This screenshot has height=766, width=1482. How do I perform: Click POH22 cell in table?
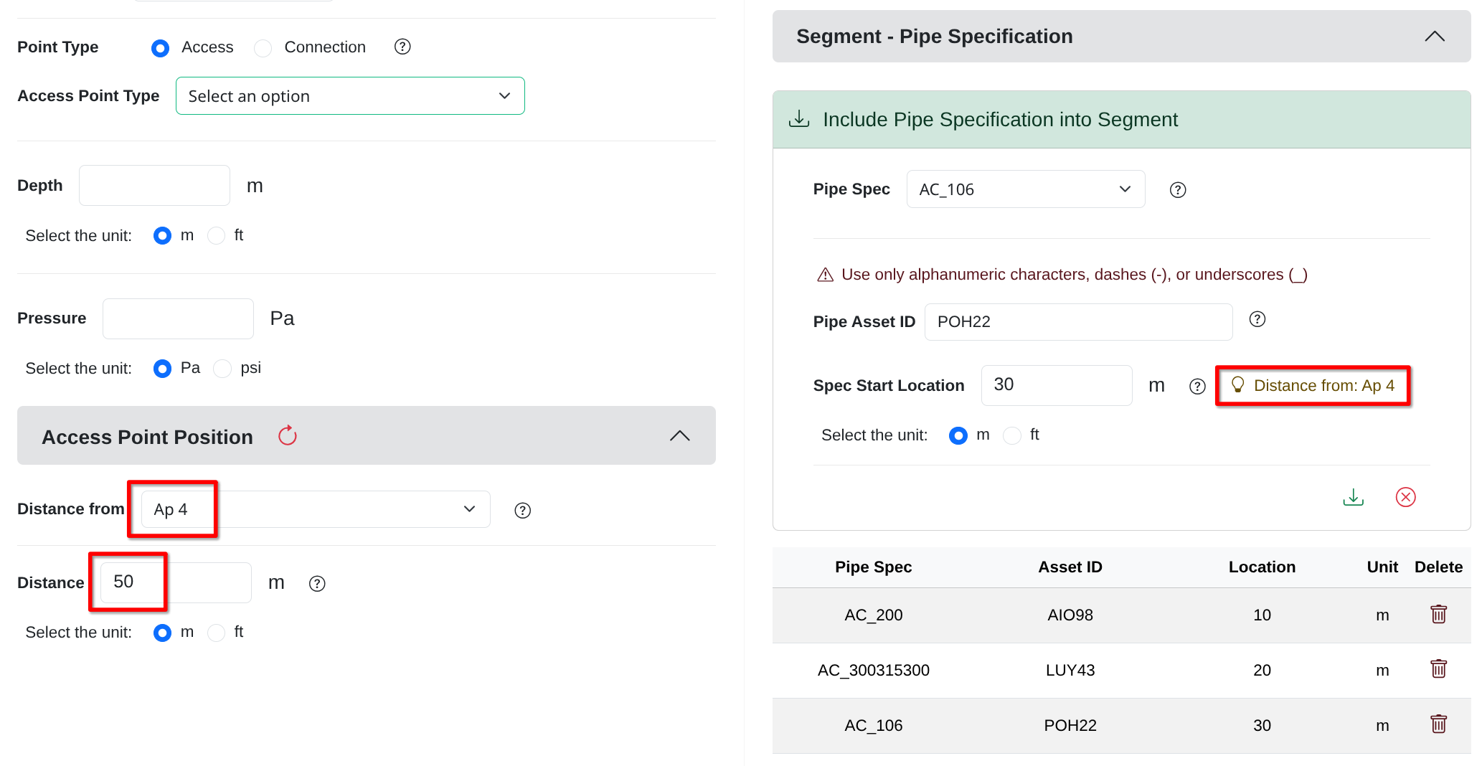click(x=1070, y=726)
